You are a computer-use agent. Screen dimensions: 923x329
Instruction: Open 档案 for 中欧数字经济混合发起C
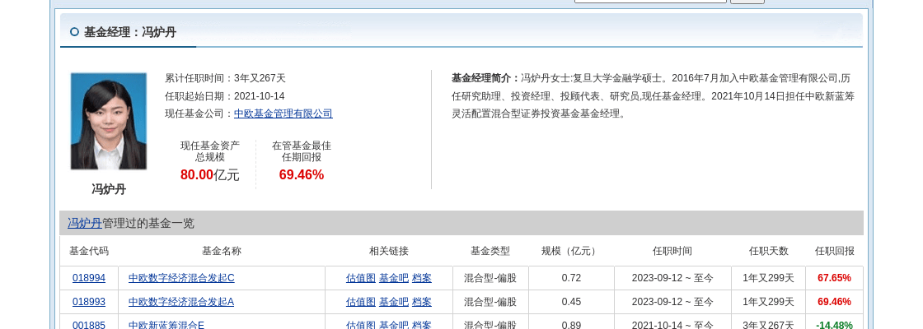pos(421,278)
